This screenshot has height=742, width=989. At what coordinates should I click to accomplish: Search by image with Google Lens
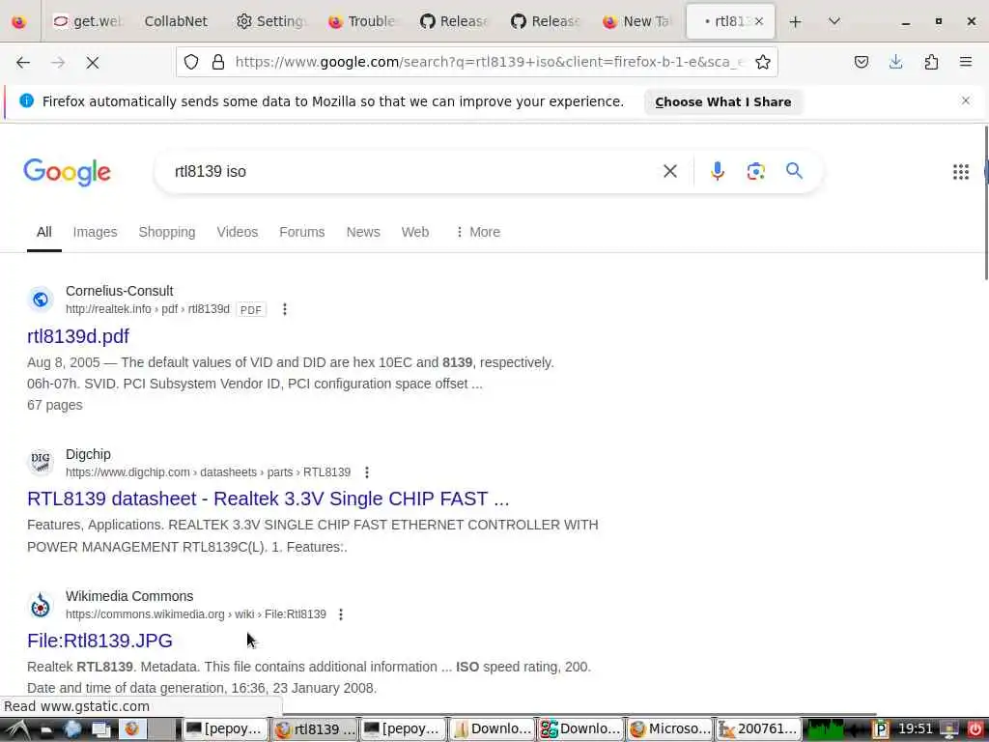pos(755,171)
